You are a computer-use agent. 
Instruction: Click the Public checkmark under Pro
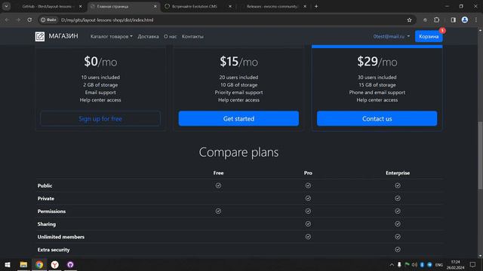[308, 185]
